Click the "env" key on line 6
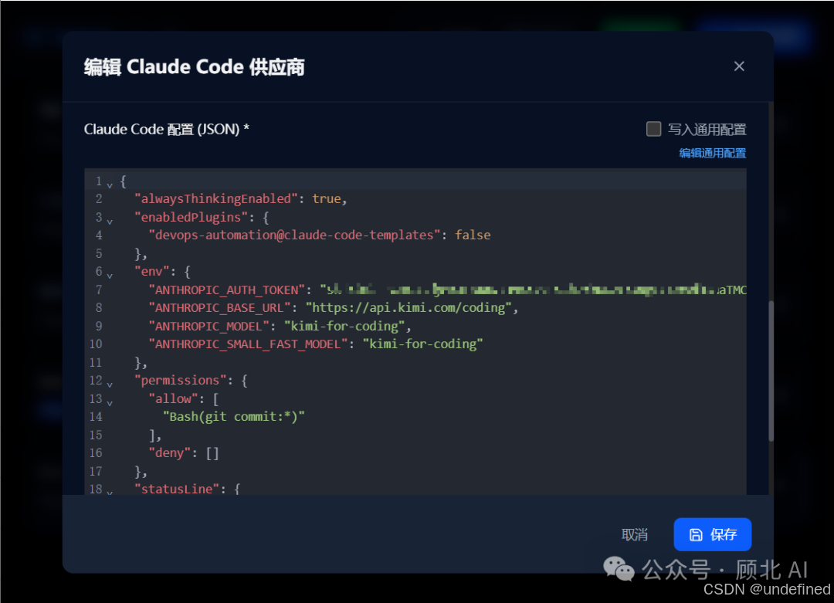Screen dimensions: 834x603 [x=151, y=271]
